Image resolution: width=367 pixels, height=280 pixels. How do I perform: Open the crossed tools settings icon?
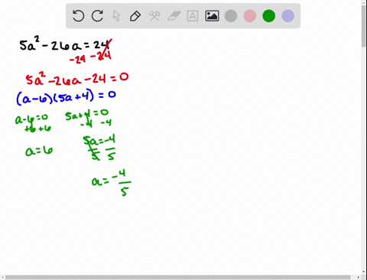(154, 16)
